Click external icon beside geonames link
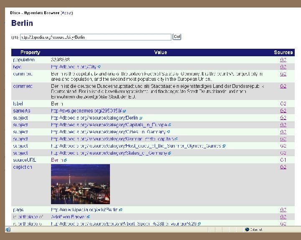301x240 pixels. (x=125, y=111)
